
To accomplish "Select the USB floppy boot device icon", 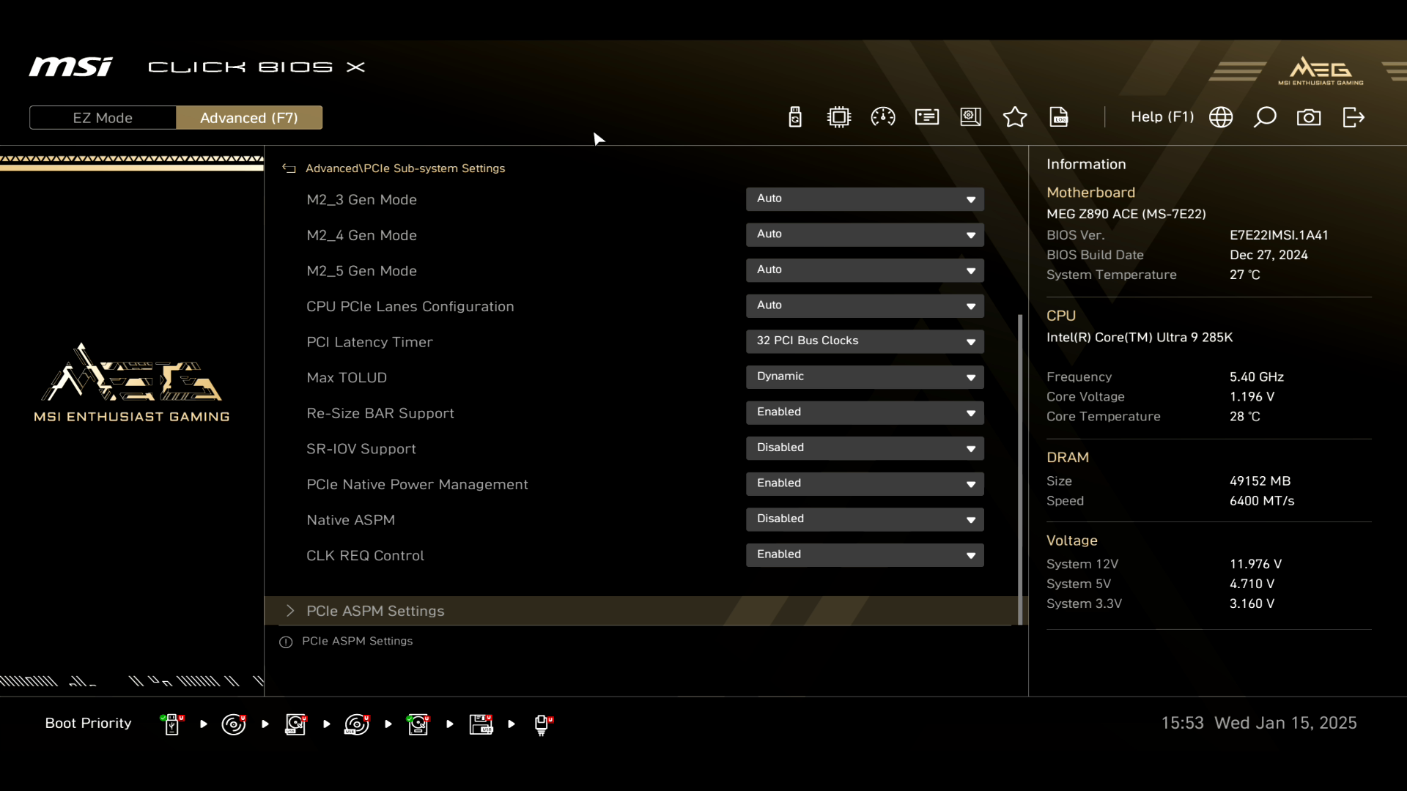I will [481, 724].
